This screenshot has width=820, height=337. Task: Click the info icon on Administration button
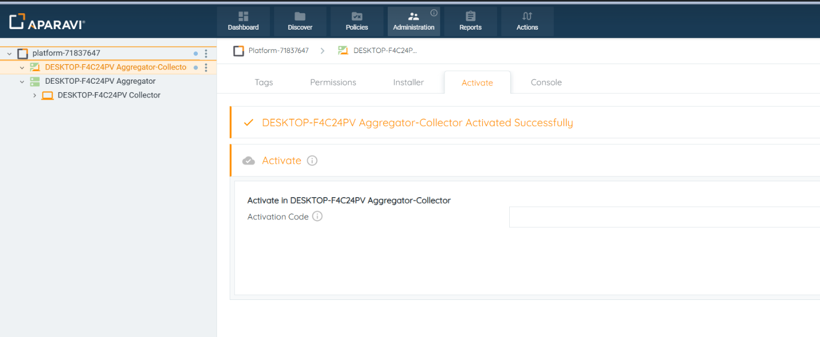(433, 13)
